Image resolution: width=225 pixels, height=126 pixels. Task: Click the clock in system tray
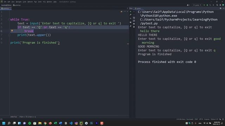click(217, 123)
